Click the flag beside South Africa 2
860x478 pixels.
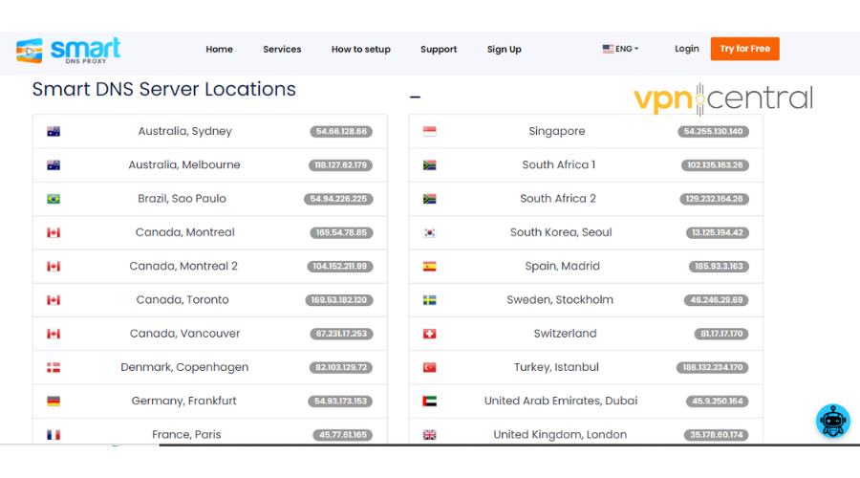click(x=429, y=199)
